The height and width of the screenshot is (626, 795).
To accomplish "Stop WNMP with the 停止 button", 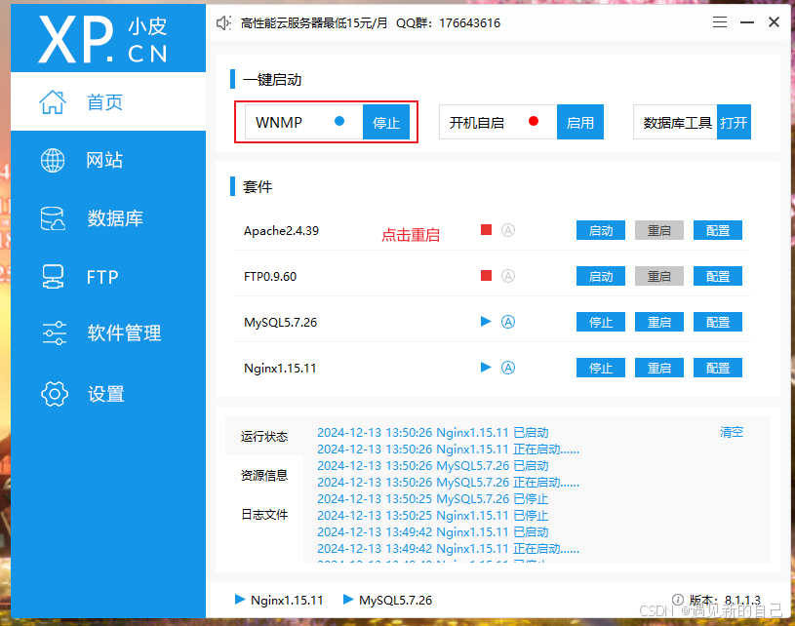I will point(388,122).
